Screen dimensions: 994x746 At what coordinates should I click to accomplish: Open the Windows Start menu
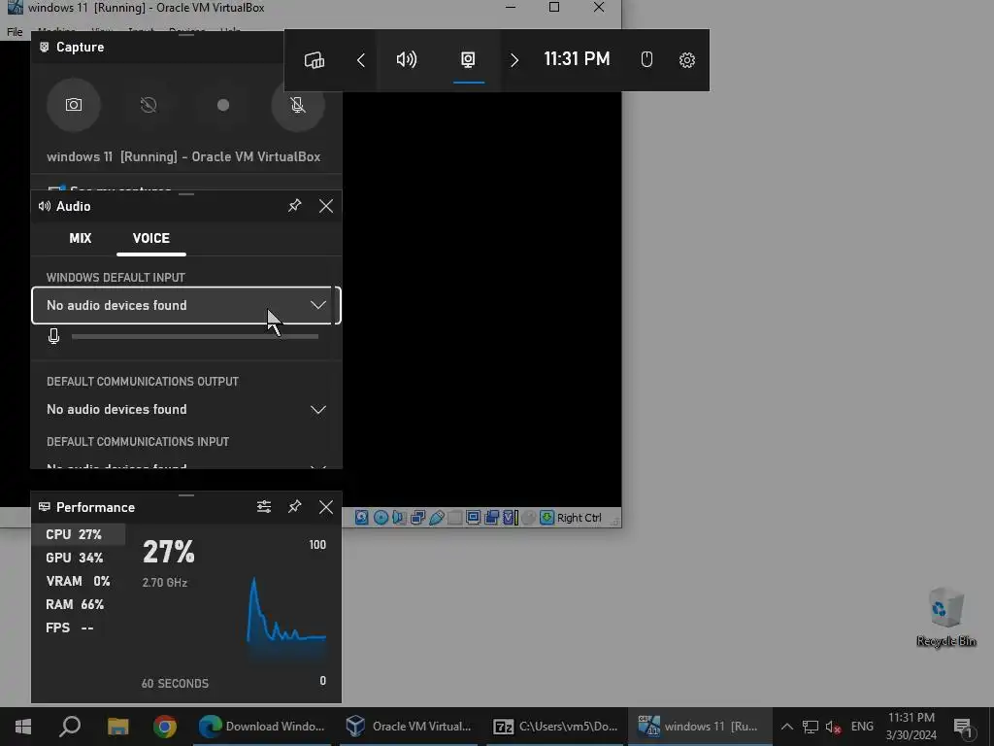pos(23,727)
